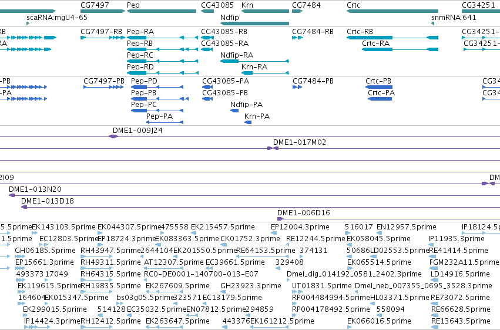Viewport: 500px width, 330px height.
Task: Open transcript Ndfip-RA
Action: click(237, 55)
